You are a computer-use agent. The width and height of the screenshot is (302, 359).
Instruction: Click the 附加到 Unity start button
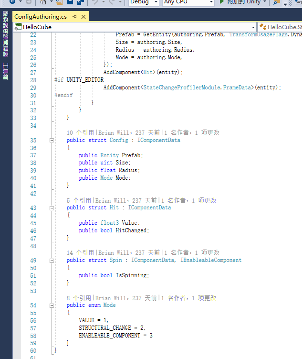click(240, 2)
